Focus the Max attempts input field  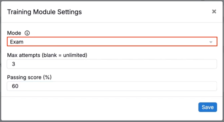tap(112, 64)
